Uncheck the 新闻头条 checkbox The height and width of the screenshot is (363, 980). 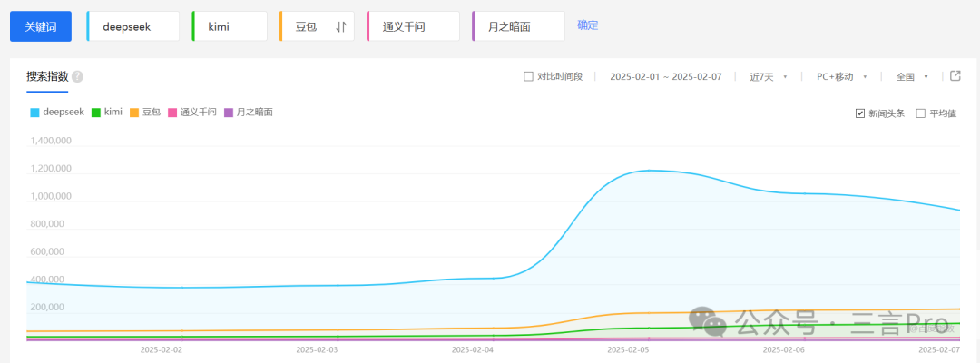click(x=860, y=113)
